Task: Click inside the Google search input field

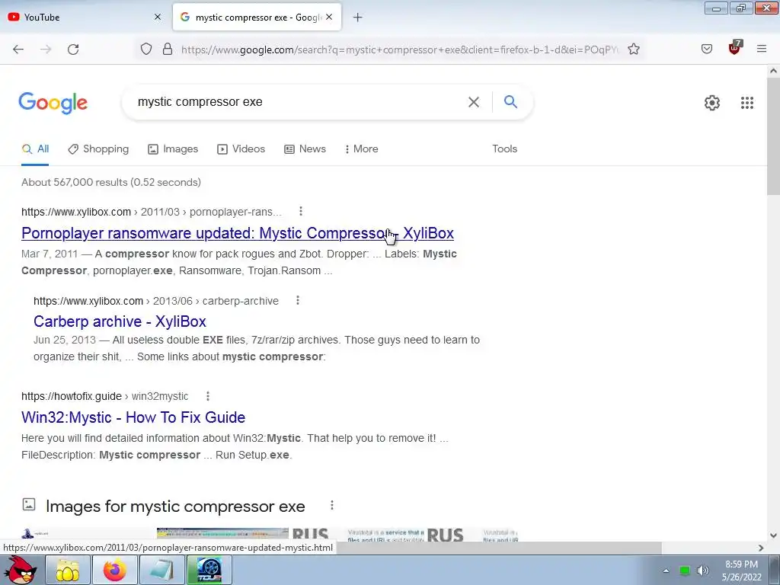Action: 299,102
